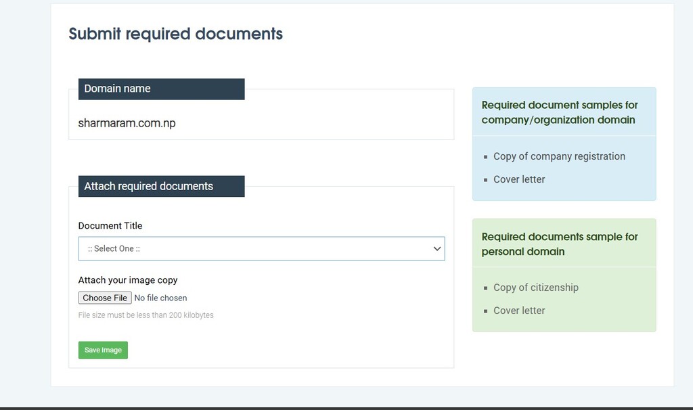The width and height of the screenshot is (693, 410).
Task: Click 'Cover letter' in the personal domain panel
Action: pos(519,311)
